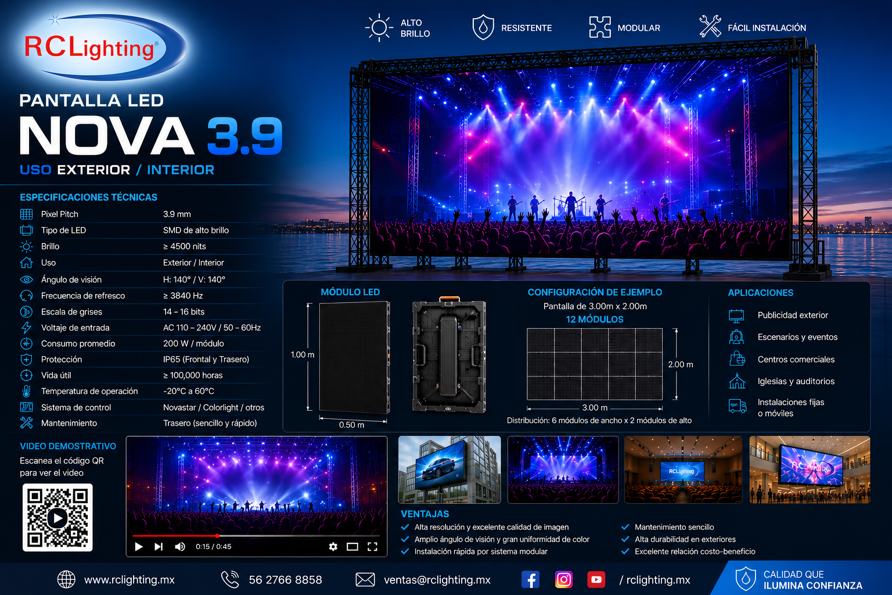This screenshot has height=595, width=892.
Task: Toggle theater mode in video player
Action: pos(353,547)
